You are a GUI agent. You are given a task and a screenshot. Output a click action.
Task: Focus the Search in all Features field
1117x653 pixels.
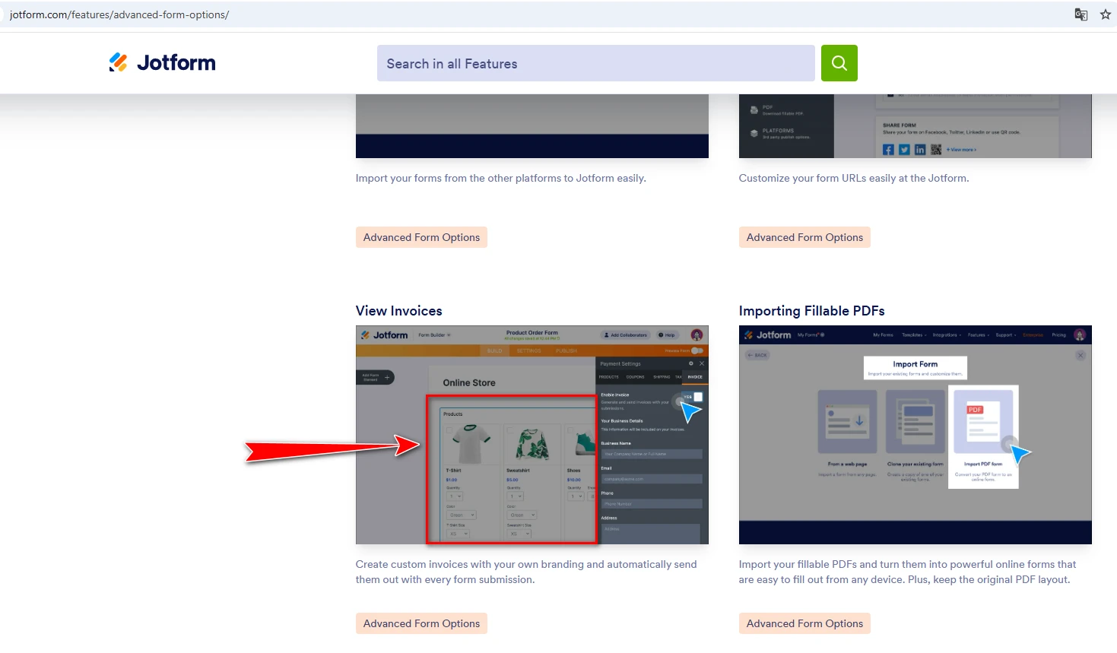tap(595, 64)
